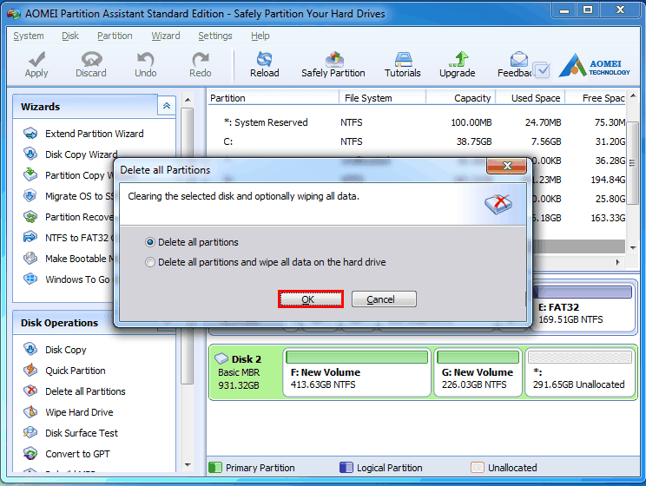Sort by Partition column header
The height and width of the screenshot is (486, 646).
(274, 98)
